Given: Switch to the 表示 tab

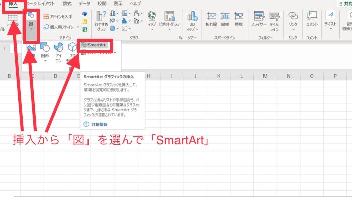Looking at the screenshot, I should click(x=118, y=4).
